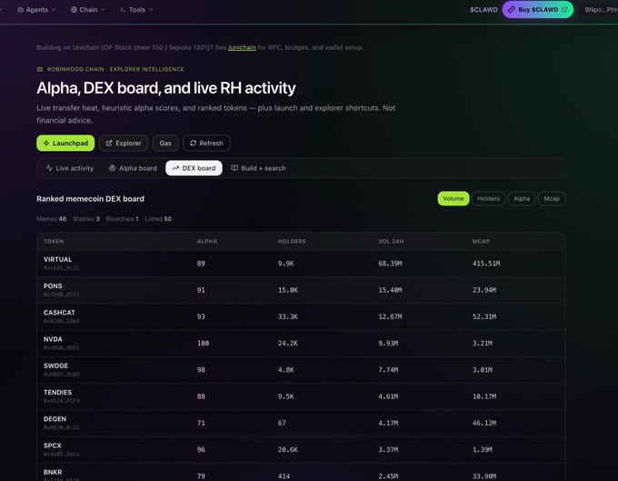Open the Tools dropdown menu

[136, 9]
